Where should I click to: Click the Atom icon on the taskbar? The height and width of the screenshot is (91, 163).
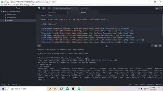coord(79,89)
